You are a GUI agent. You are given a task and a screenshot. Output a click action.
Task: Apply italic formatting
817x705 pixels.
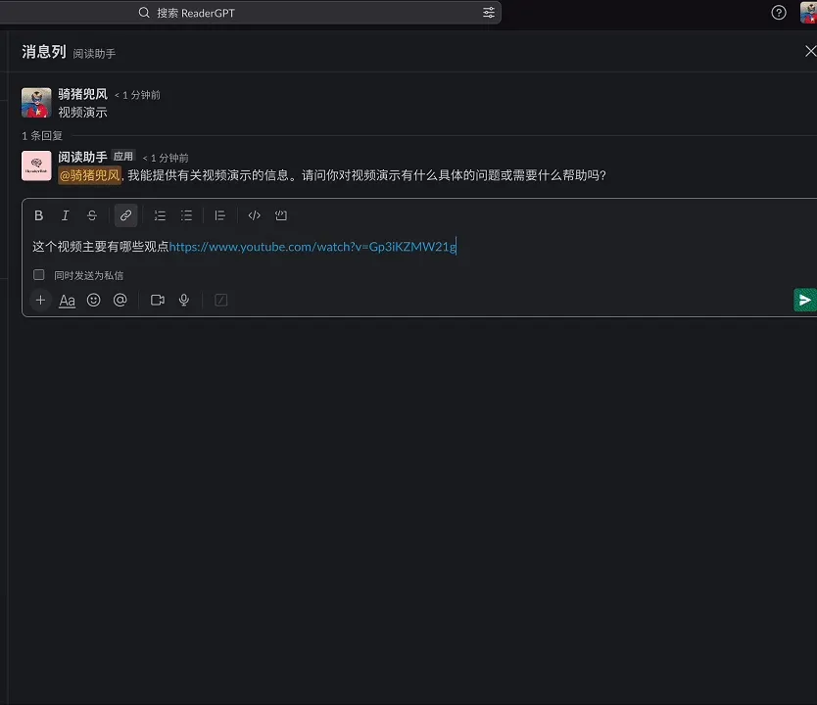65,215
